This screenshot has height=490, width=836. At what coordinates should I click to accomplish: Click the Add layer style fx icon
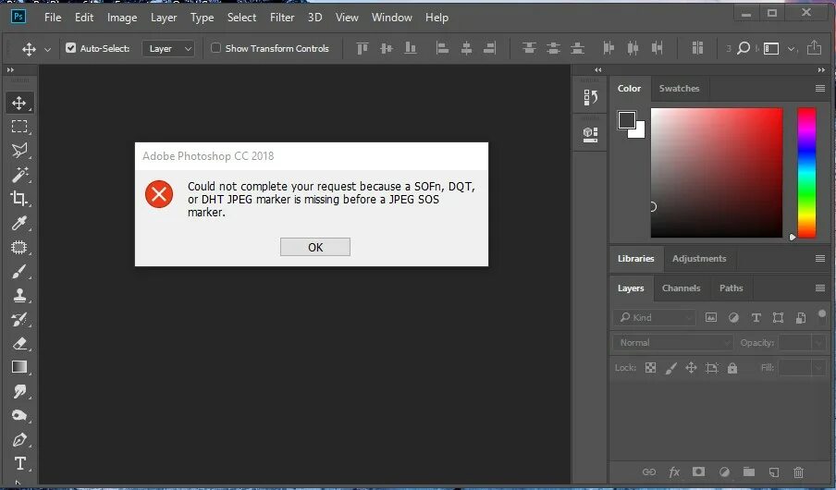(674, 472)
